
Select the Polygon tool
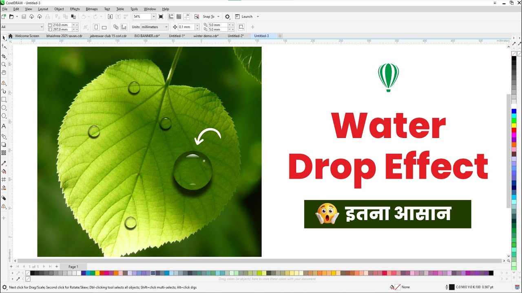pyautogui.click(x=4, y=116)
